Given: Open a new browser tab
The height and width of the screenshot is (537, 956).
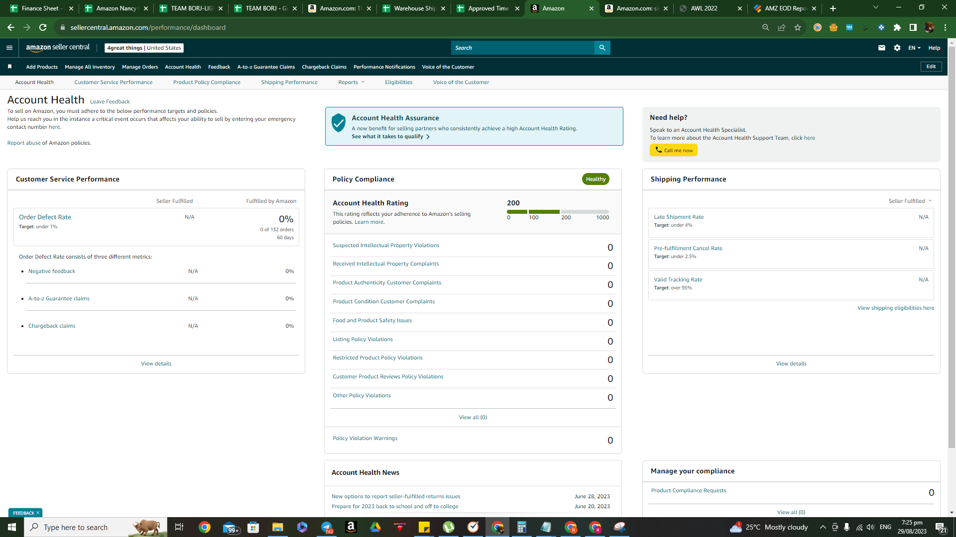Looking at the screenshot, I should pos(833,8).
